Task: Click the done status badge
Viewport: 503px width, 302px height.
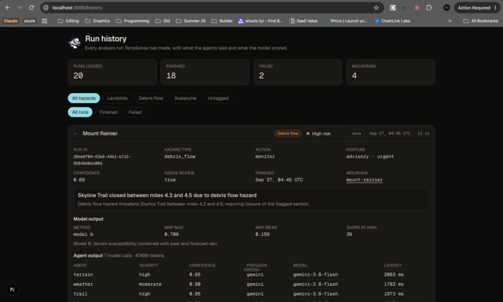Action: [356, 134]
